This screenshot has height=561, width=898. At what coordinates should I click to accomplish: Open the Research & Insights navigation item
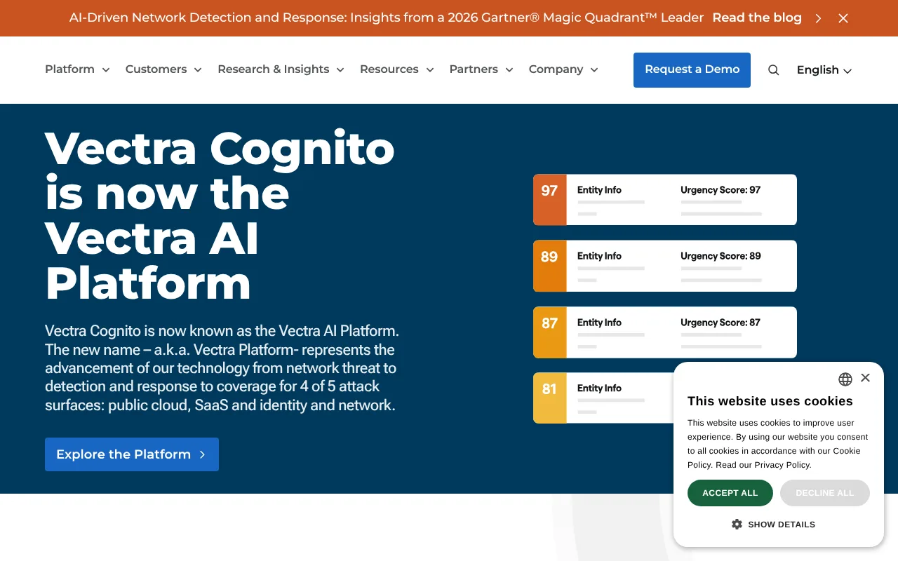tap(273, 69)
